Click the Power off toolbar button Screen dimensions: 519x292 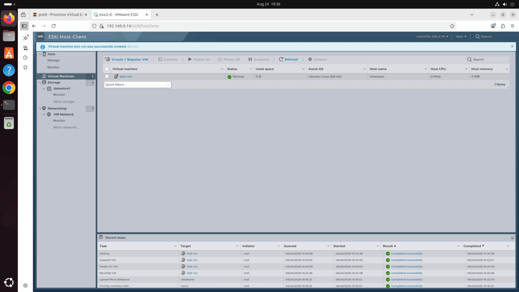(x=229, y=59)
